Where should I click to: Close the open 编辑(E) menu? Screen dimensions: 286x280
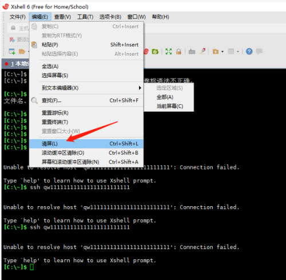pos(40,17)
